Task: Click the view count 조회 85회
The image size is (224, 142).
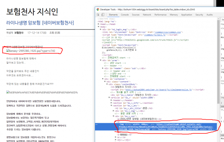Action: tap(55, 33)
